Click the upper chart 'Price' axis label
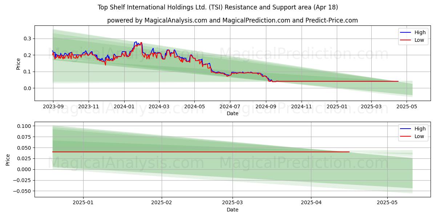The height and width of the screenshot is (218, 436). coord(18,63)
